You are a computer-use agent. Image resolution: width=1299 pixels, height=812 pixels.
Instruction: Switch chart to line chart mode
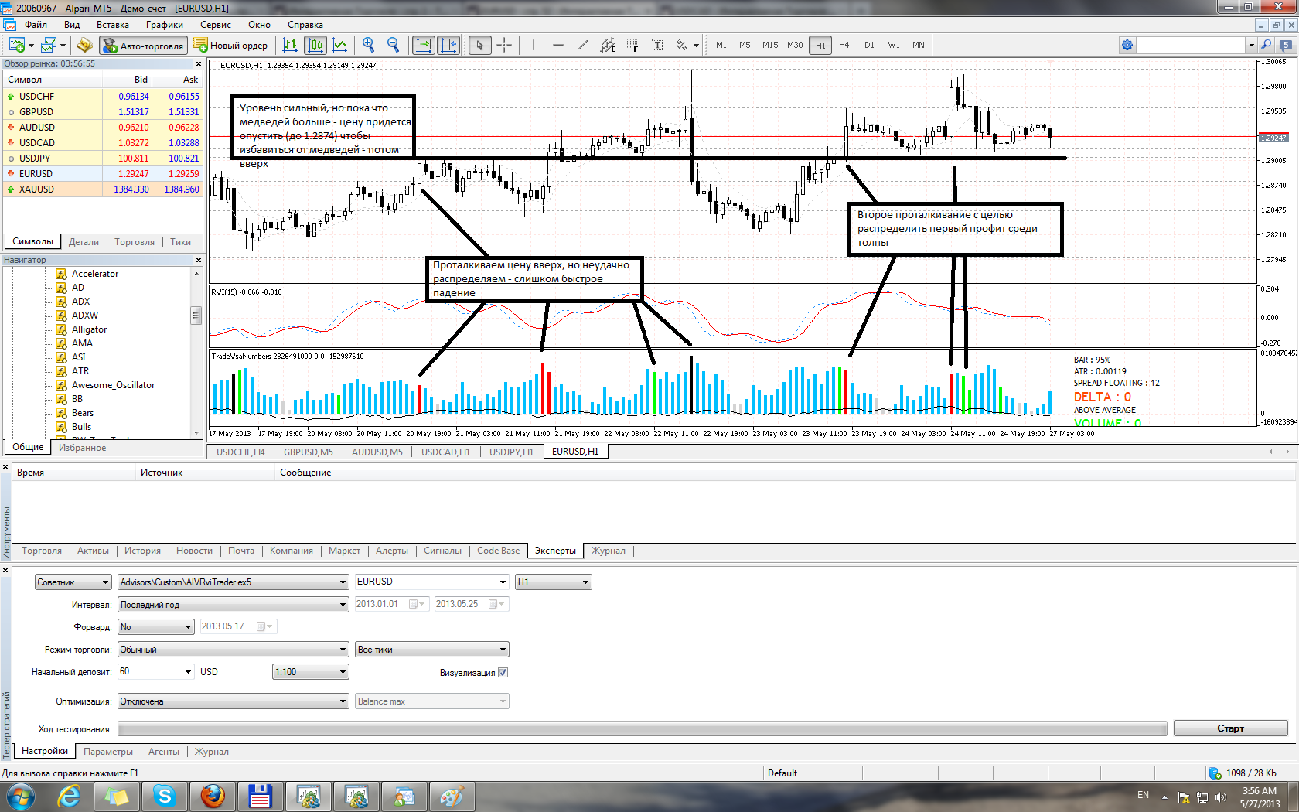(340, 45)
